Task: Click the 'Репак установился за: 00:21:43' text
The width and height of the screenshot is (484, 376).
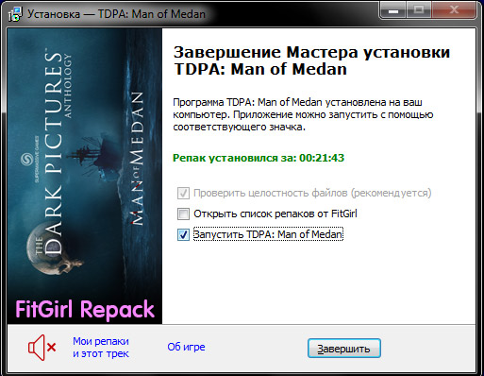Action: coord(259,158)
